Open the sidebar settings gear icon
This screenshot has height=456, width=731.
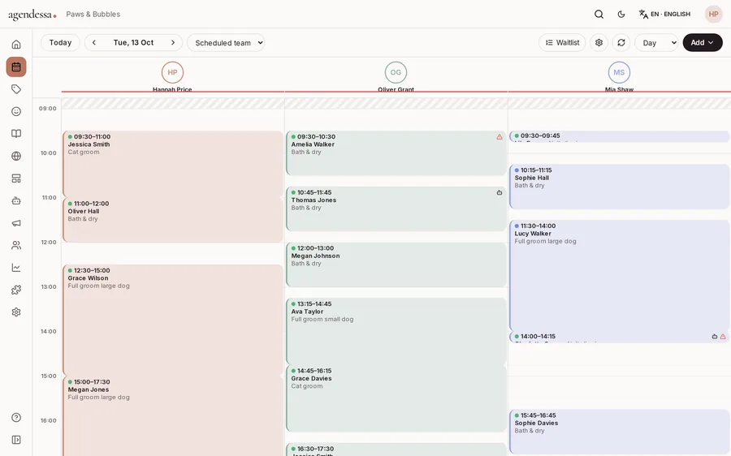[16, 312]
